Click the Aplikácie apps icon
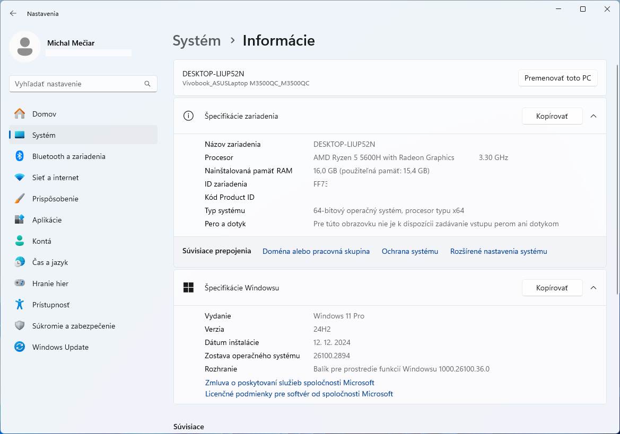 tap(20, 219)
